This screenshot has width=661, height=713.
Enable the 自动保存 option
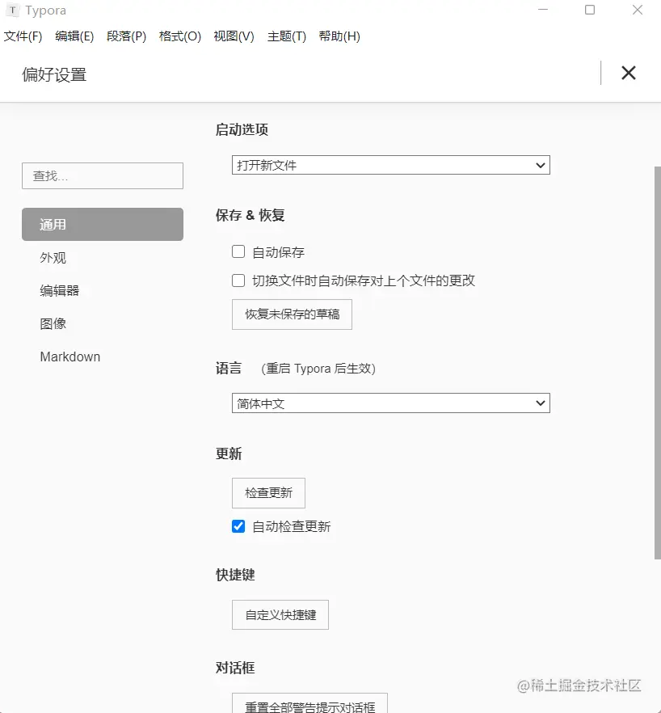[x=238, y=251]
